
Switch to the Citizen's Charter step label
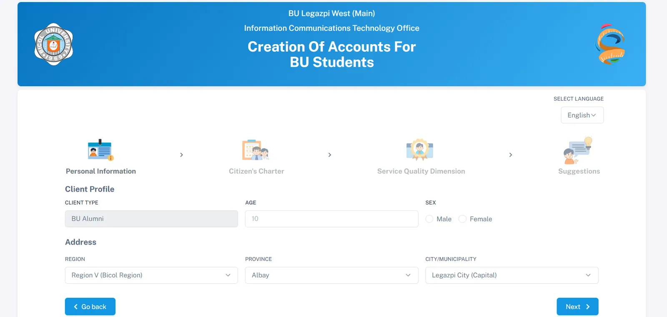pos(256,171)
